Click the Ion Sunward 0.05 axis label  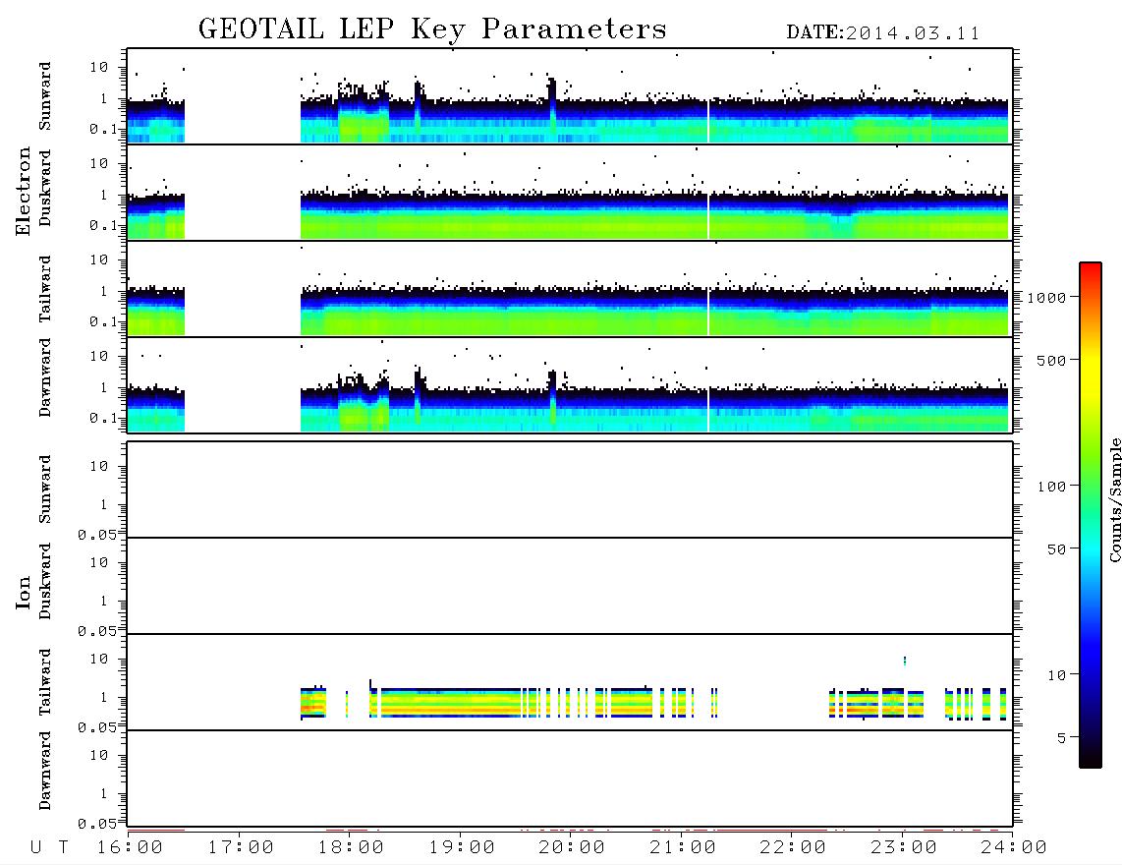[96, 535]
